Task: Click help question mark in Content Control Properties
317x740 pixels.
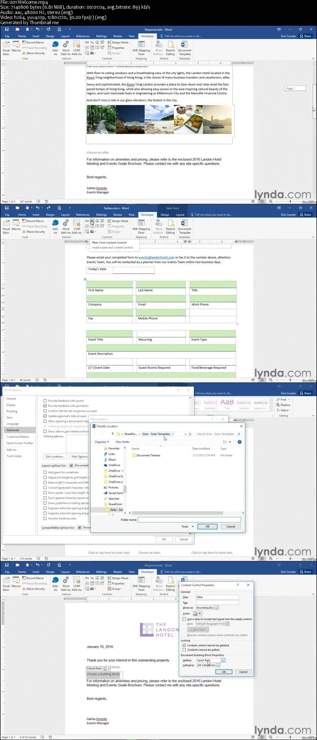Action: [238, 585]
